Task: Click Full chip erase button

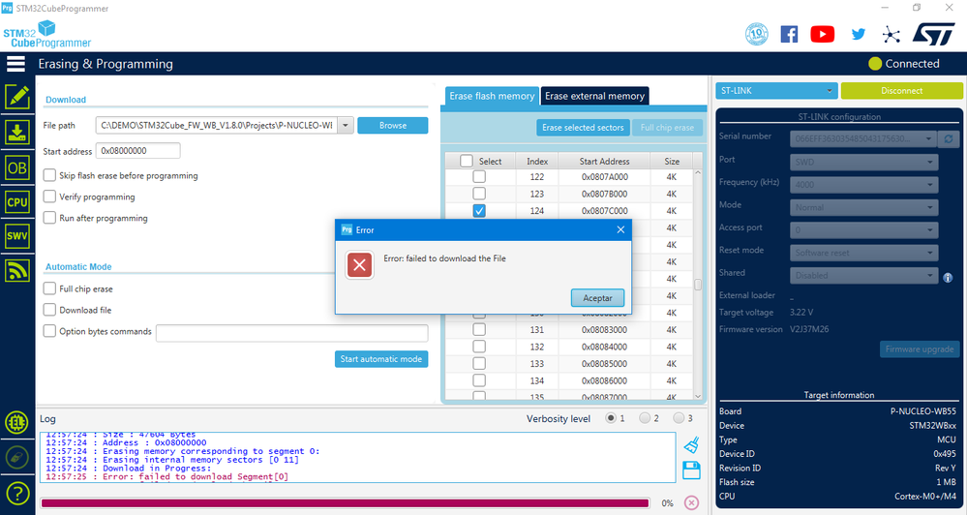Action: (667, 127)
